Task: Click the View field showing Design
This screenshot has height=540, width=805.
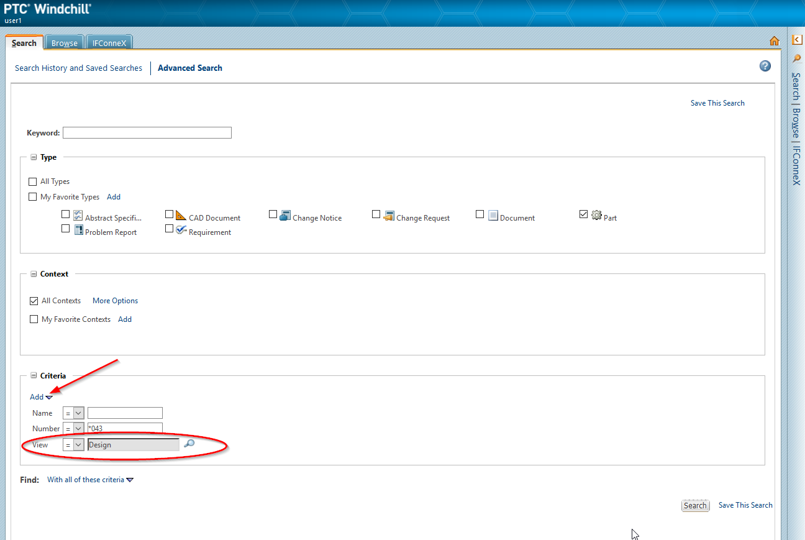Action: pos(134,445)
